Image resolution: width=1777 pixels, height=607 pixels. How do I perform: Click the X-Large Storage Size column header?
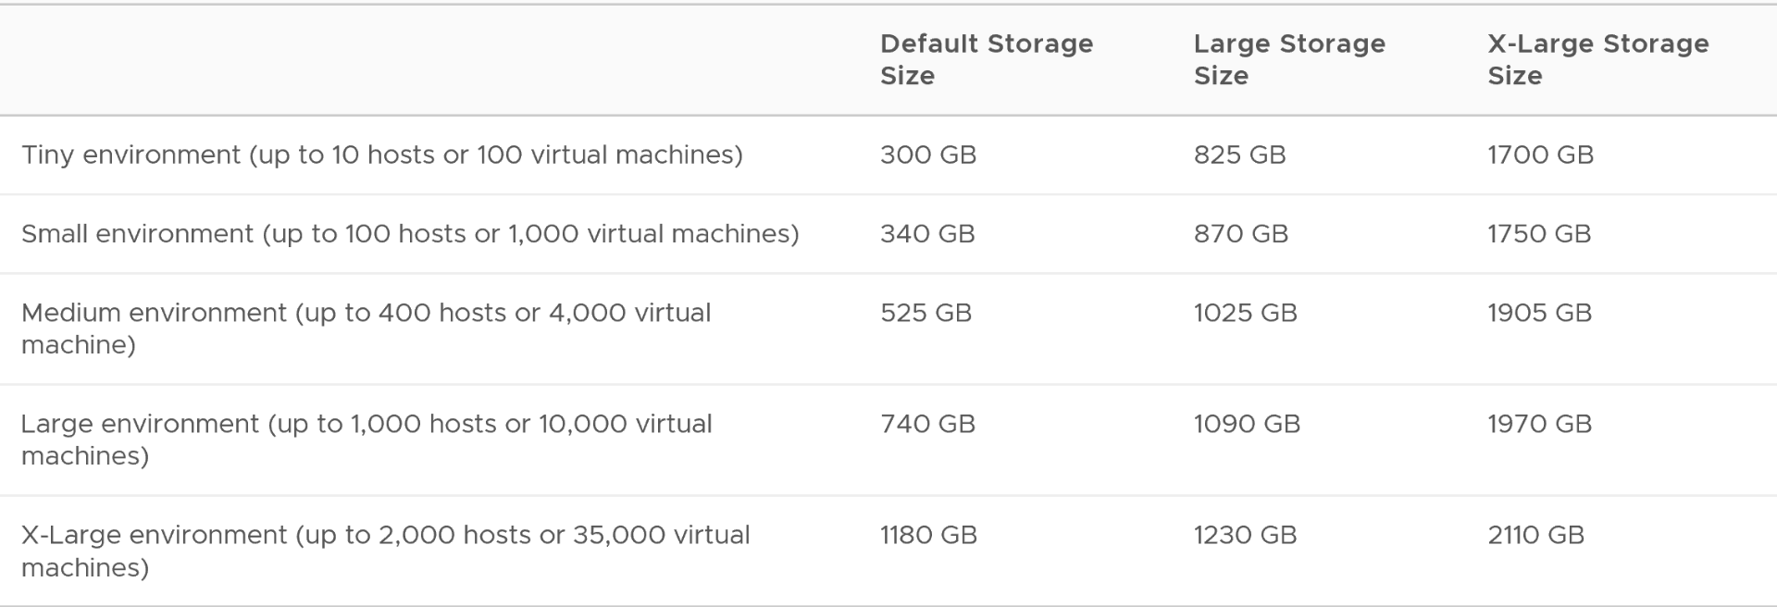coord(1598,59)
